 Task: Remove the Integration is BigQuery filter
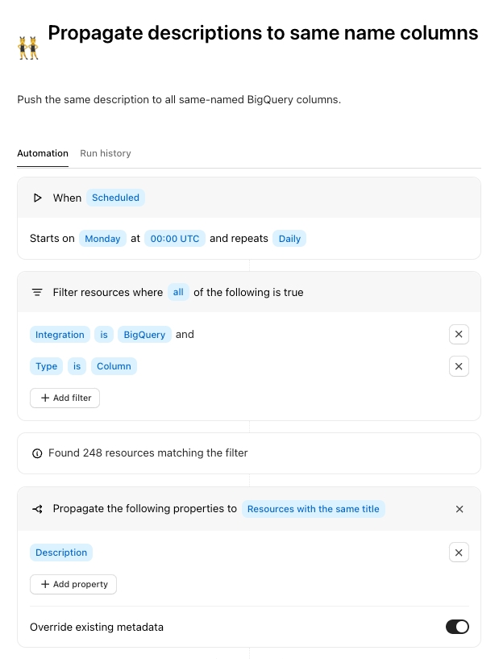(x=459, y=335)
